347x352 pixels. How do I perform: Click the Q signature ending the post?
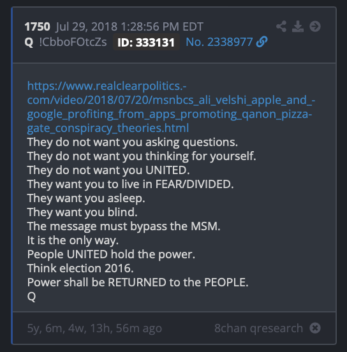(x=31, y=297)
